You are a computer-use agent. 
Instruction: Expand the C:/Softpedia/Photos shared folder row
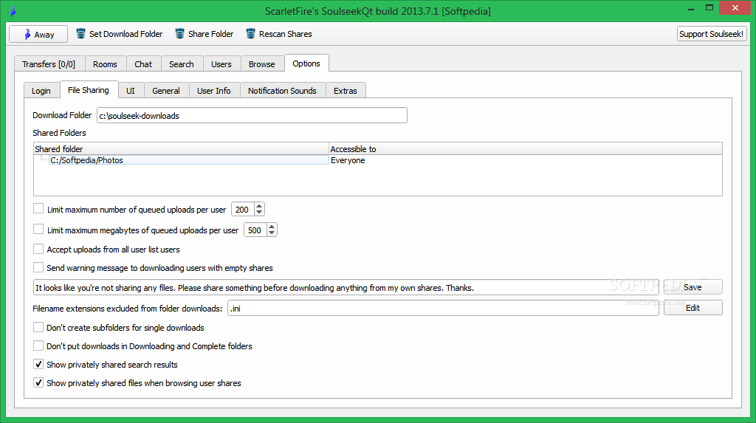(x=44, y=159)
